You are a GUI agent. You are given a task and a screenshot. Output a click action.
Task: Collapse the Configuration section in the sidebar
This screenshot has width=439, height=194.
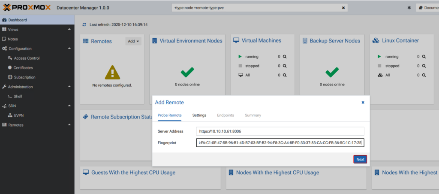point(69,48)
